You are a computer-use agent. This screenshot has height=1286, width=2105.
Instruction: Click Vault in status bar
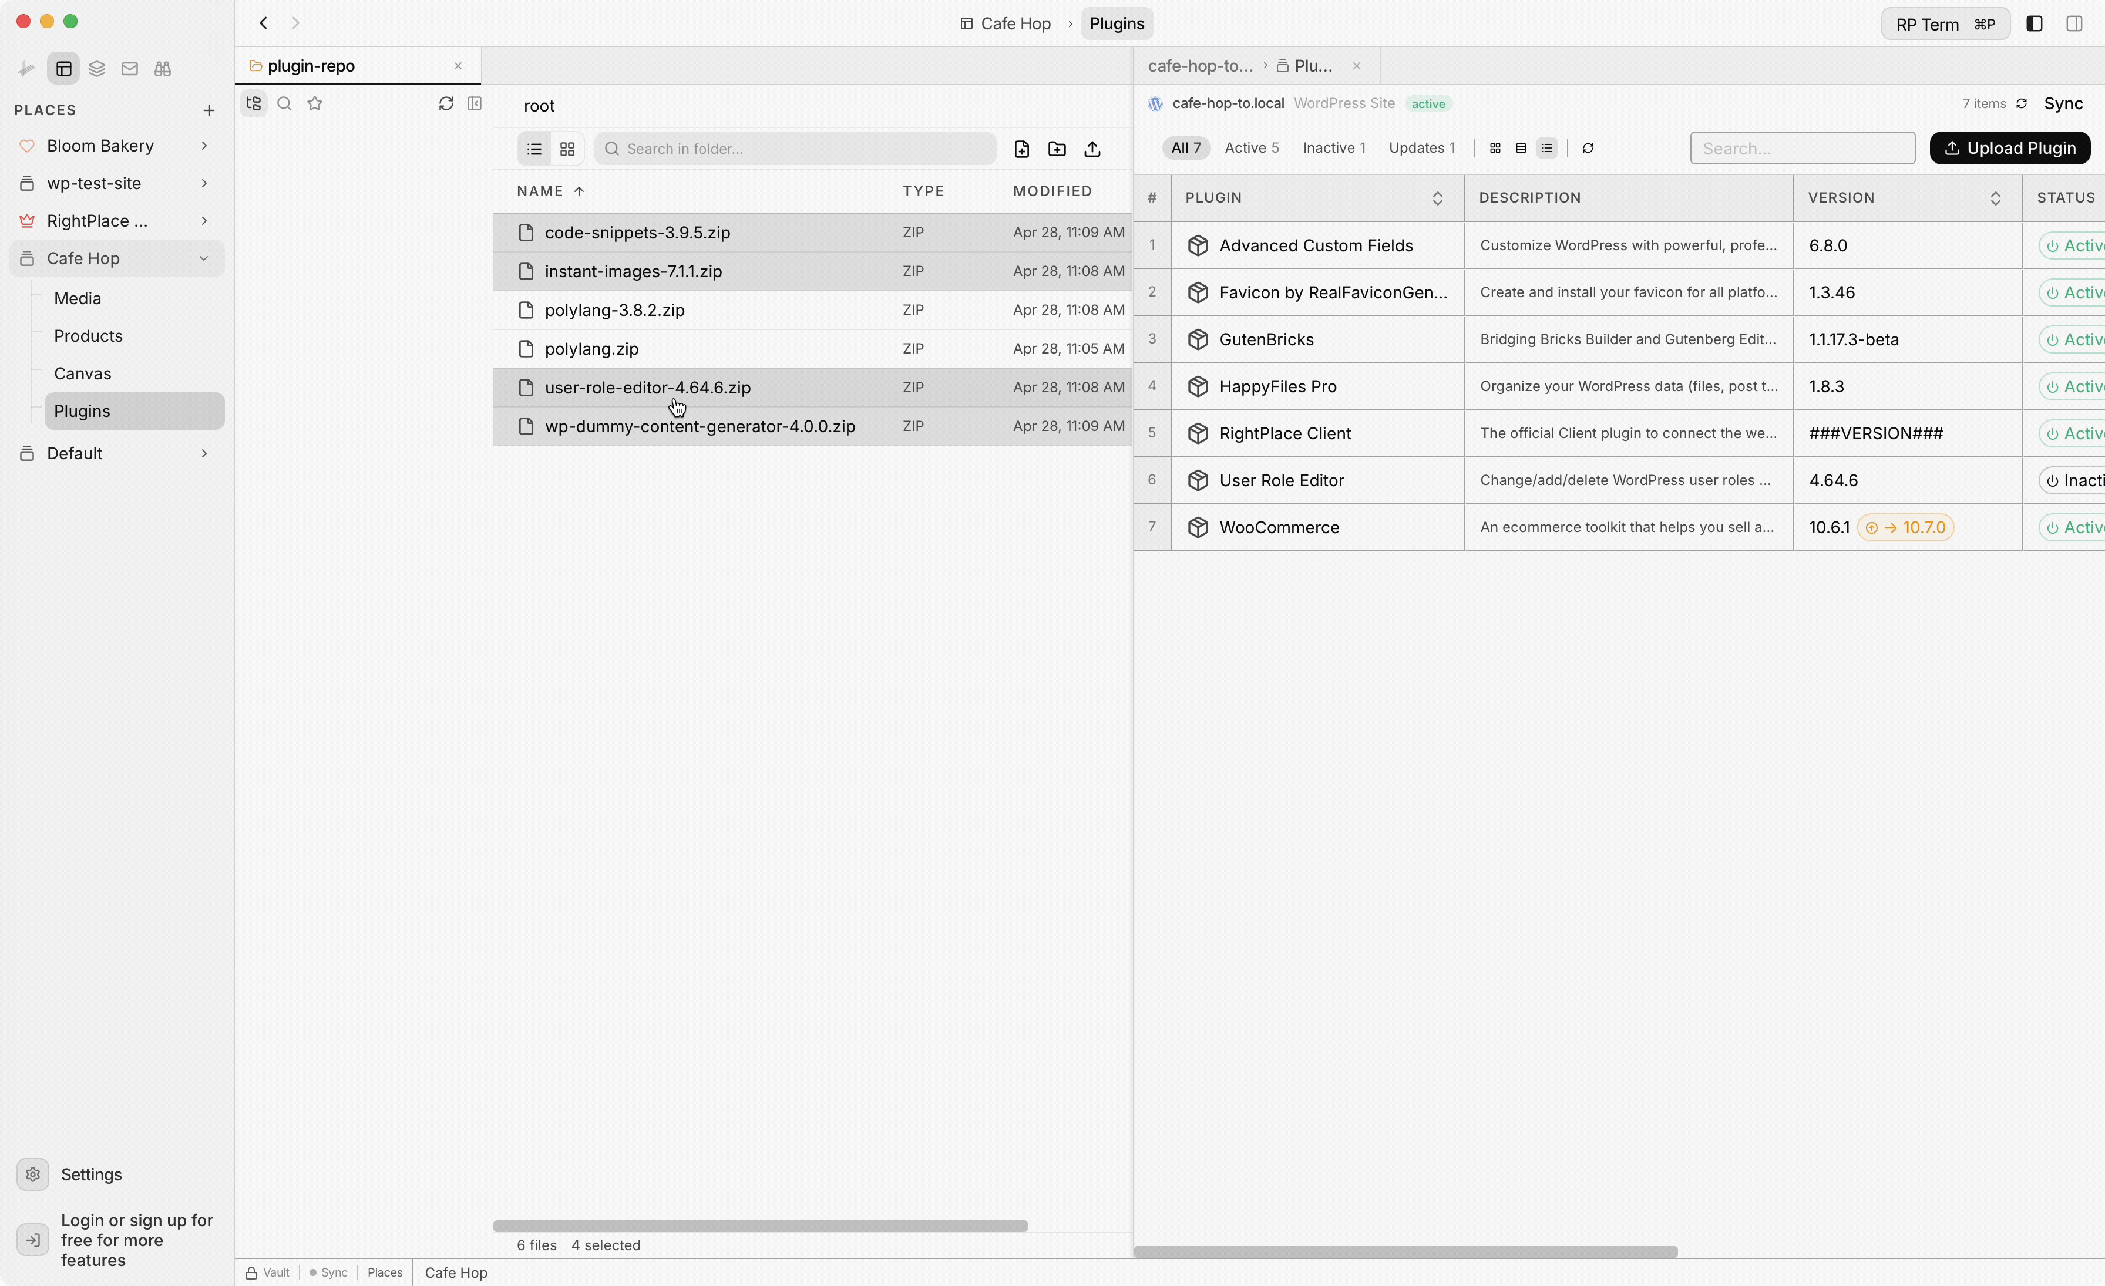267,1272
